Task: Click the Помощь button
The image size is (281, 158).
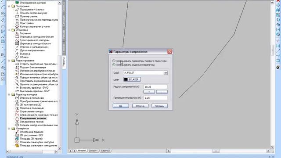Action: pos(159,106)
